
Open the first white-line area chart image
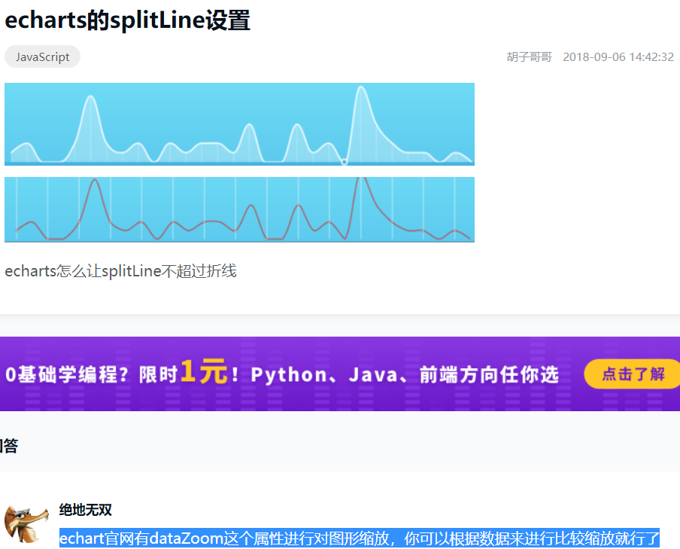click(239, 124)
